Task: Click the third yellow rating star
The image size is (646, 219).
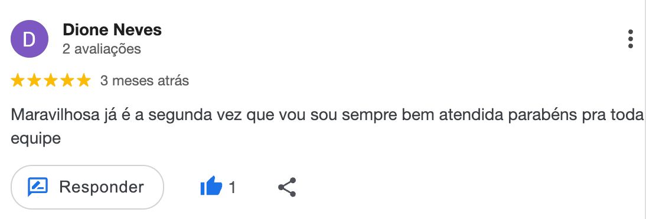Action: [50, 81]
